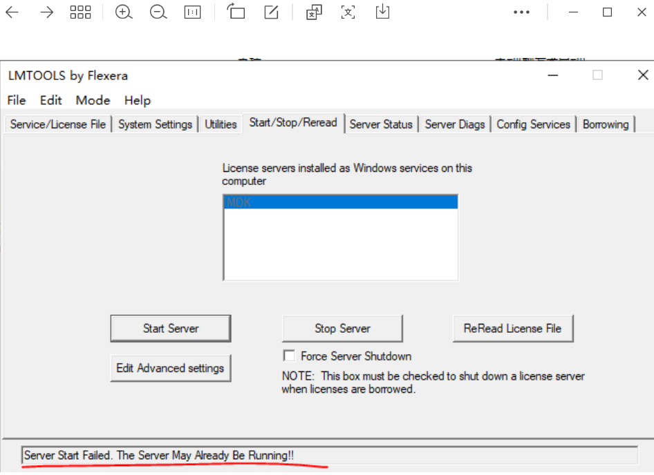Enable Force Server Shutdown checkbox
The image size is (654, 475).
[x=289, y=356]
